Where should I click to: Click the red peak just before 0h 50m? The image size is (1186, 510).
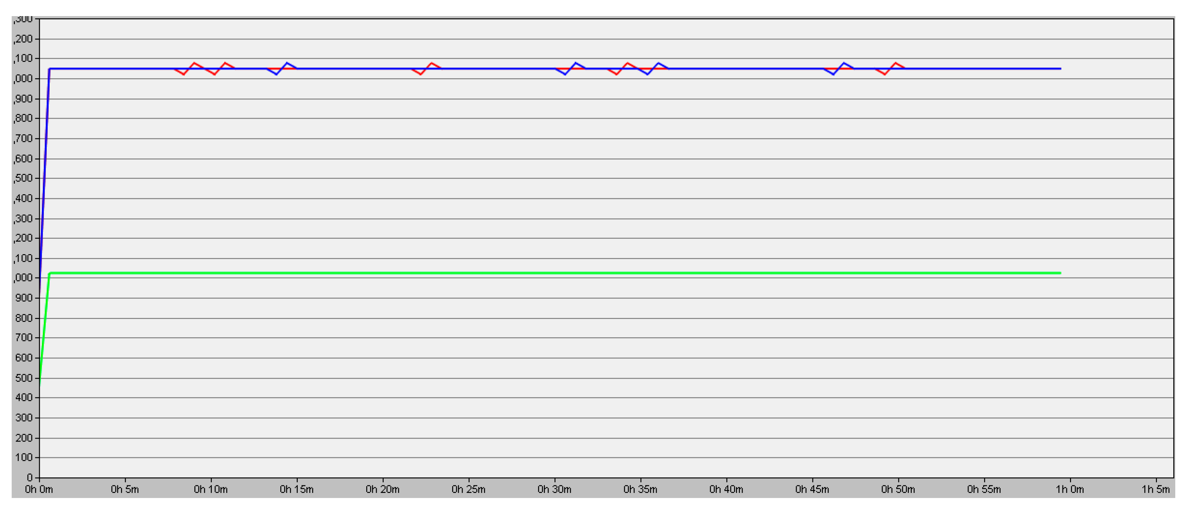pyautogui.click(x=896, y=63)
